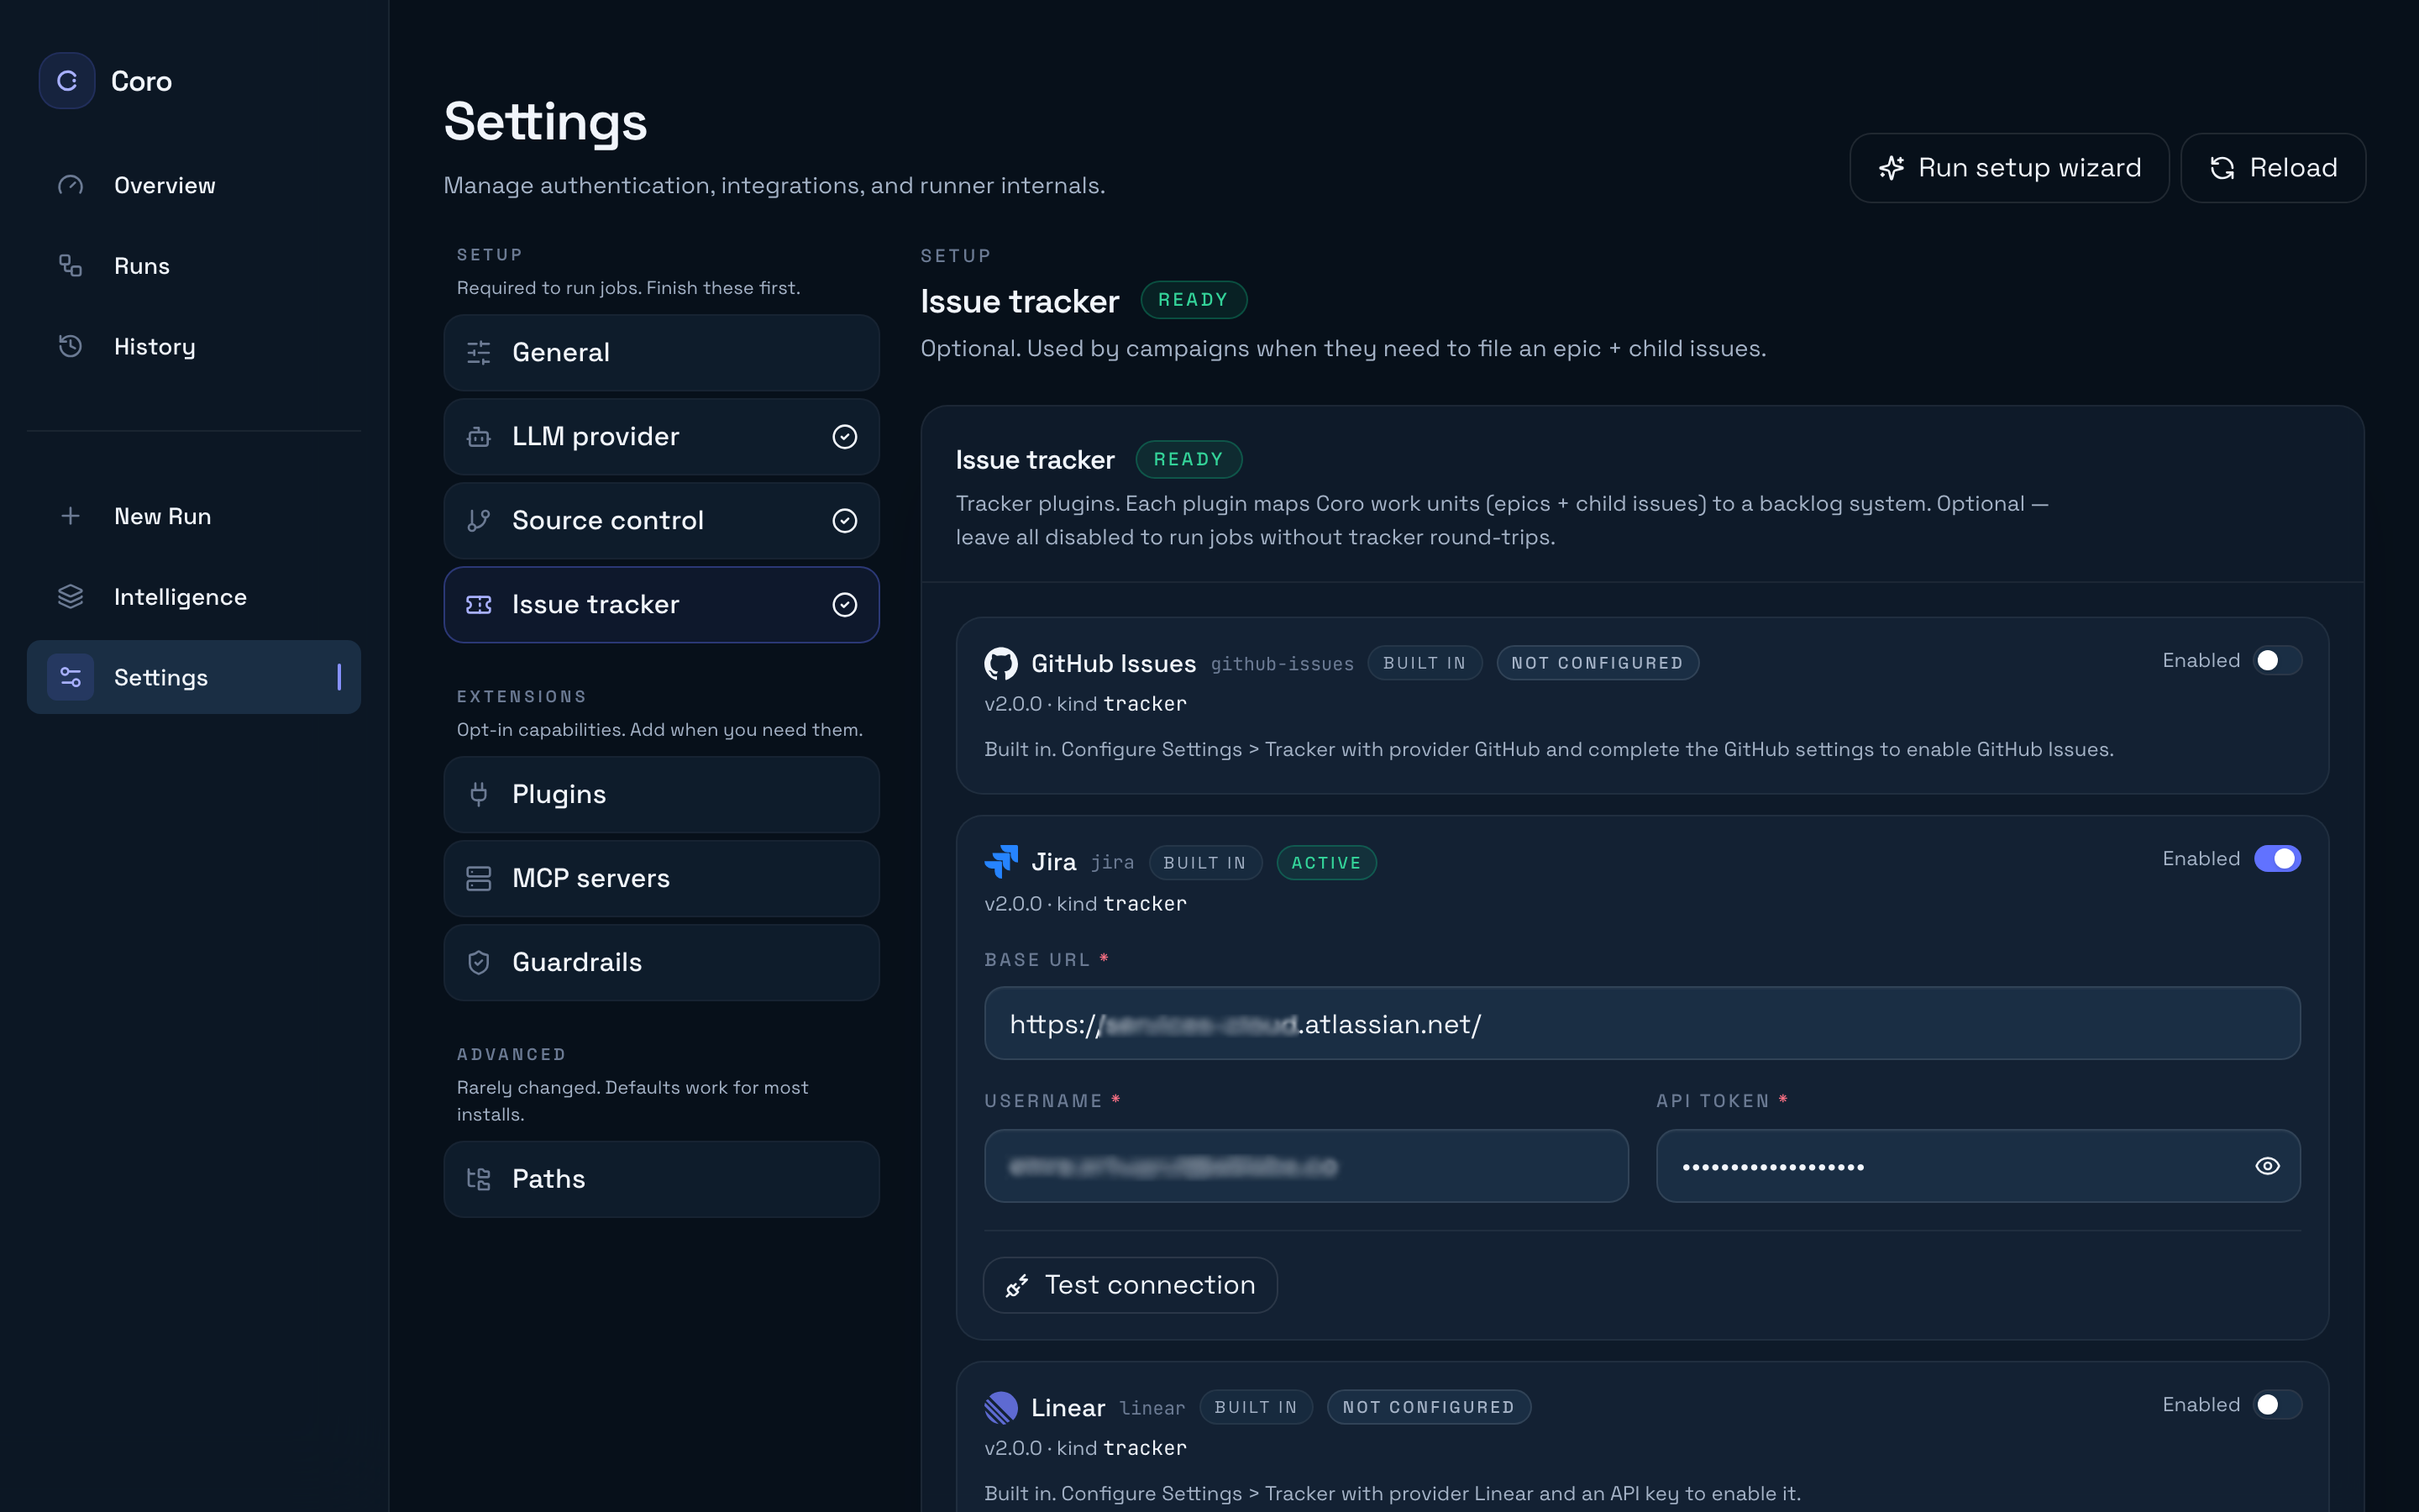
Task: Click the General sliders icon
Action: coord(479,352)
